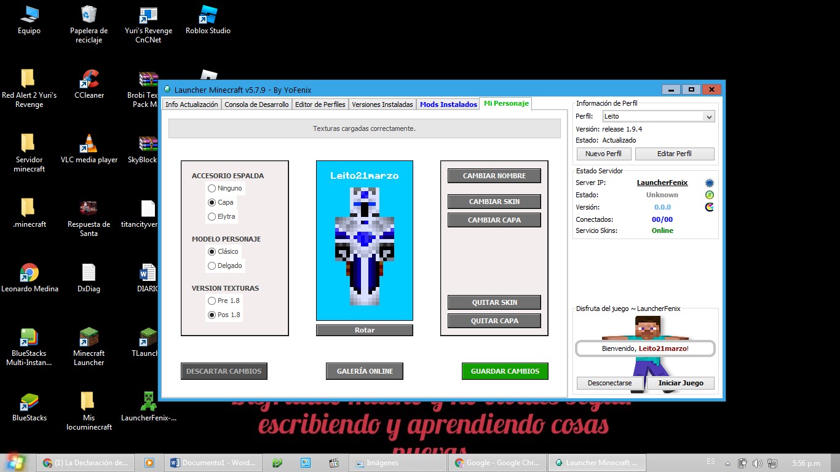Select the Papelera de reciclaje icon
Image resolution: width=840 pixels, height=472 pixels.
[x=89, y=25]
